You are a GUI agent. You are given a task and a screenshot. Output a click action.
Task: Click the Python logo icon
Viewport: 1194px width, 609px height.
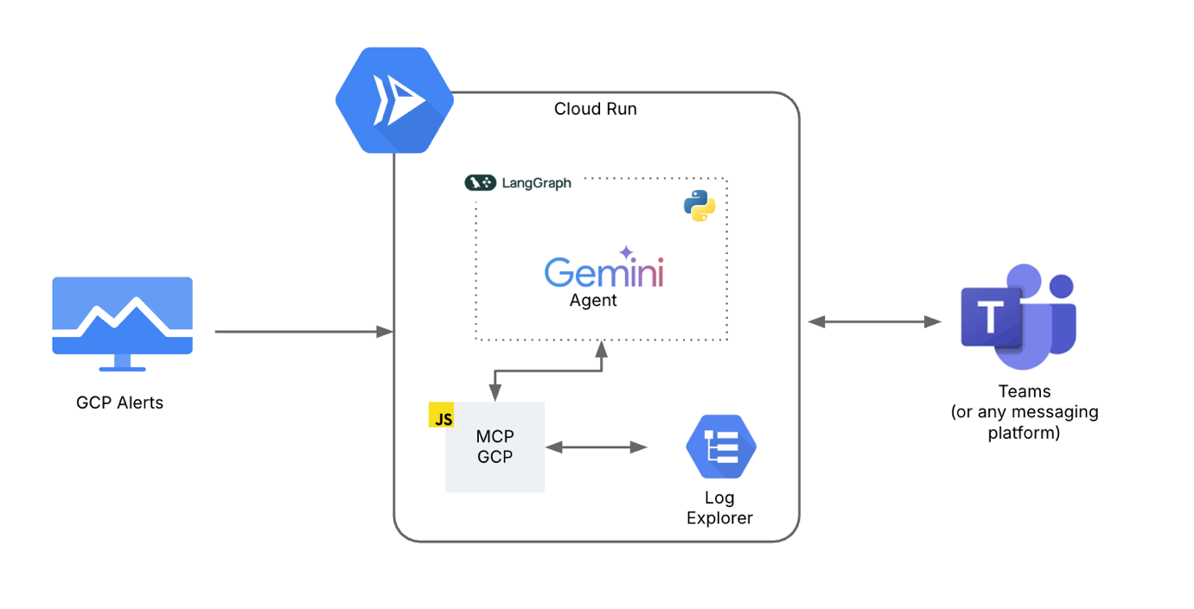(x=699, y=206)
